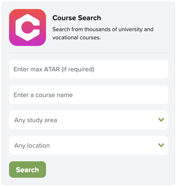178x187 pixels.
Task: Open the Any location dropdown
Action: (x=88, y=145)
